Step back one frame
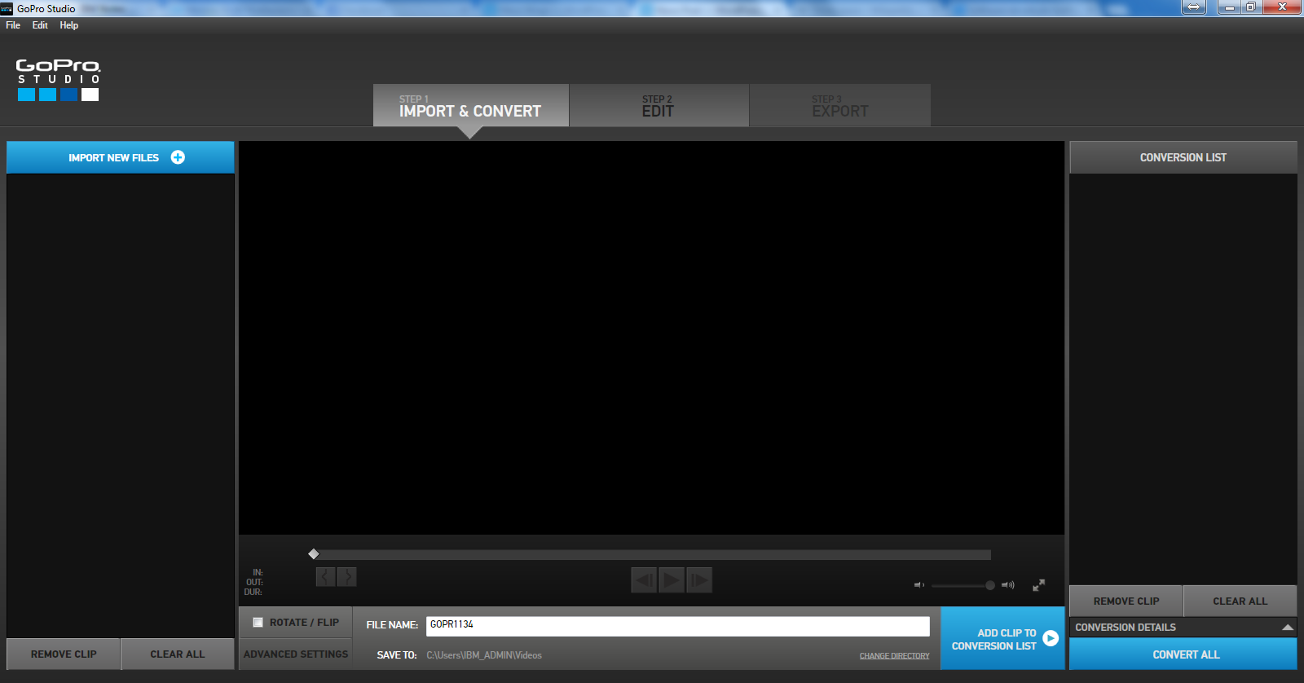The height and width of the screenshot is (683, 1304). (644, 580)
